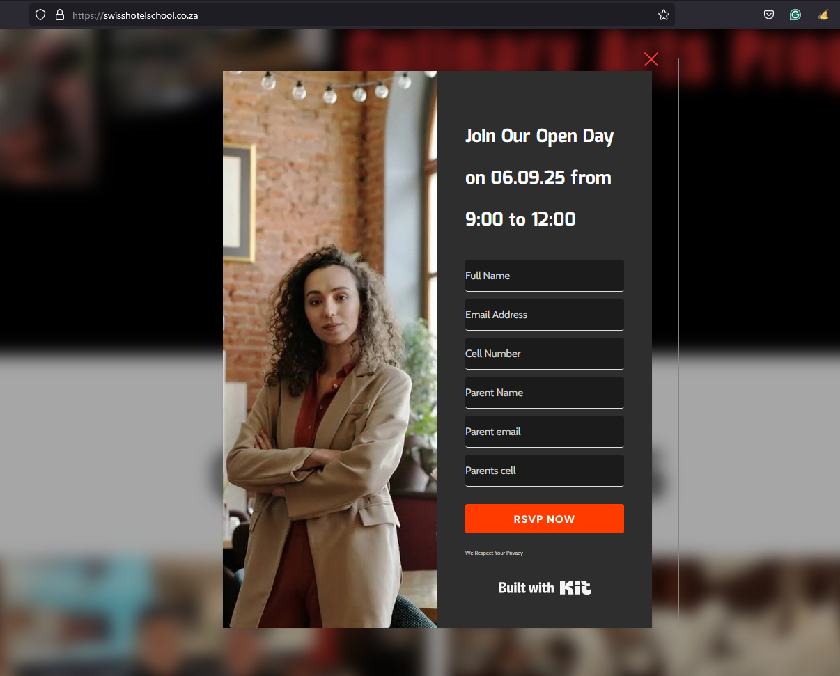Click into the Cell Number field
840x676 pixels.
(545, 354)
